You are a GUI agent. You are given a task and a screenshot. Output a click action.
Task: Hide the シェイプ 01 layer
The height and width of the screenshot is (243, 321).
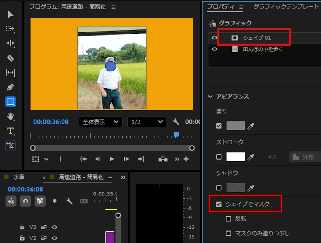[214, 38]
